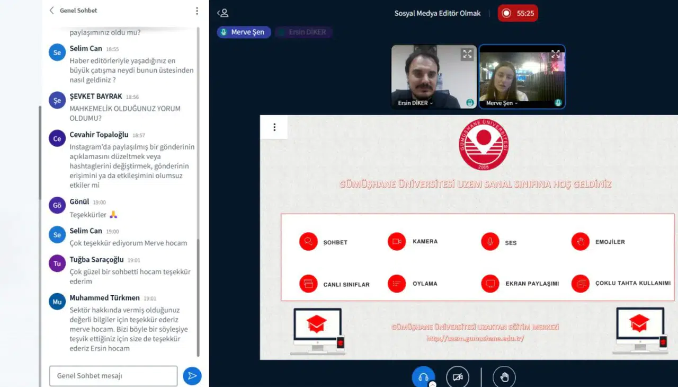Click the mic icon inside the Merve Şen badge
Image resolution: width=678 pixels, height=387 pixels.
(224, 32)
